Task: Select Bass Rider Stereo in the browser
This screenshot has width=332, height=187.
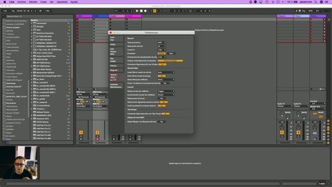Action: [x=44, y=69]
